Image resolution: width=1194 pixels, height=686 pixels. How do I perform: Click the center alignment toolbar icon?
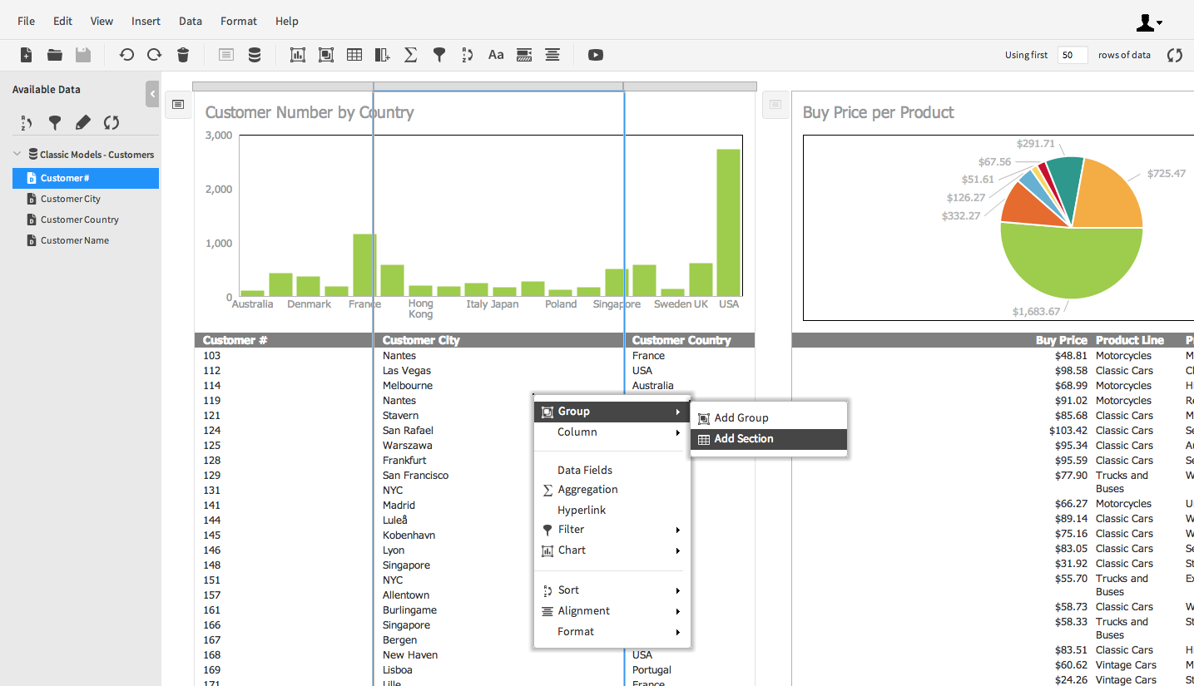coord(552,55)
